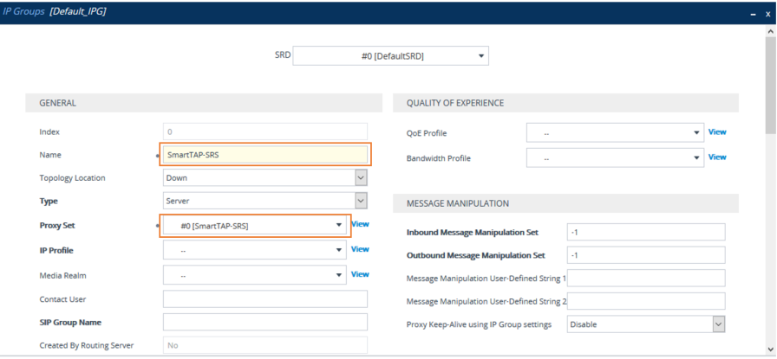
Task: Expand the Media Realm dropdown
Action: pos(256,275)
